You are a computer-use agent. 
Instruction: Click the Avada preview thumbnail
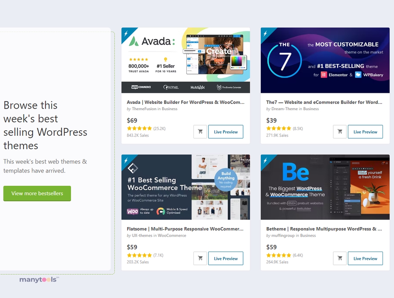coord(186,60)
